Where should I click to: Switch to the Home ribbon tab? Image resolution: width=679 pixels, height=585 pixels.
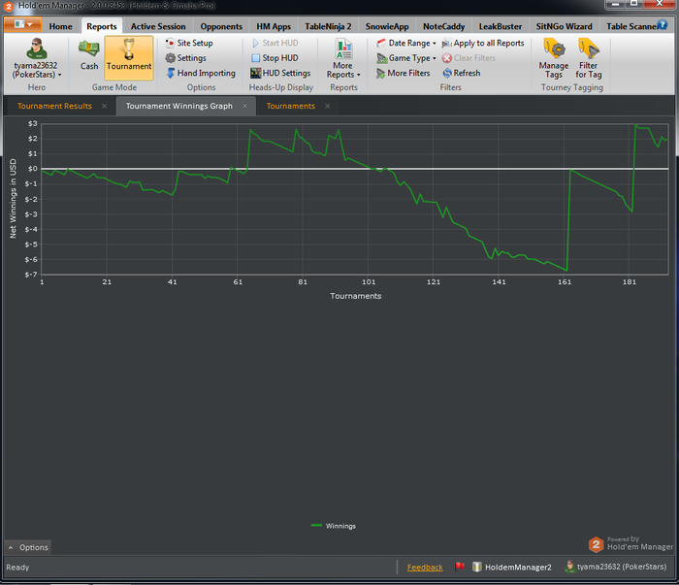pos(60,26)
